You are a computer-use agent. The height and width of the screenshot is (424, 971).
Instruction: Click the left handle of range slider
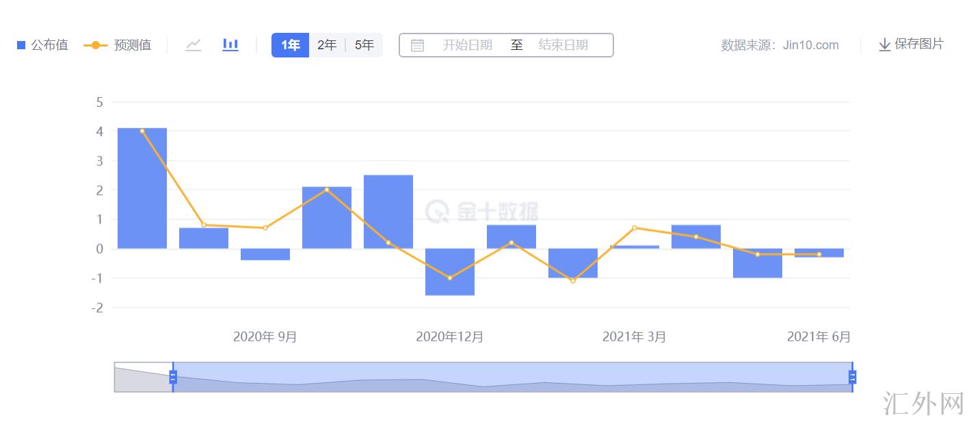[173, 377]
